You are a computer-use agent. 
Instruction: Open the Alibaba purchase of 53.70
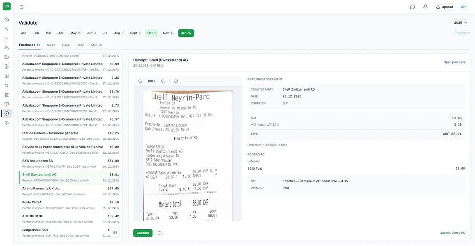[71, 95]
